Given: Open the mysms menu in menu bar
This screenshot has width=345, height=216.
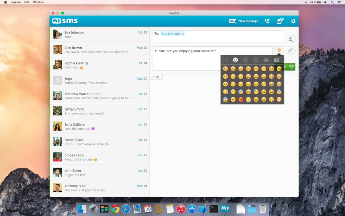Looking at the screenshot, I should pos(16,2).
